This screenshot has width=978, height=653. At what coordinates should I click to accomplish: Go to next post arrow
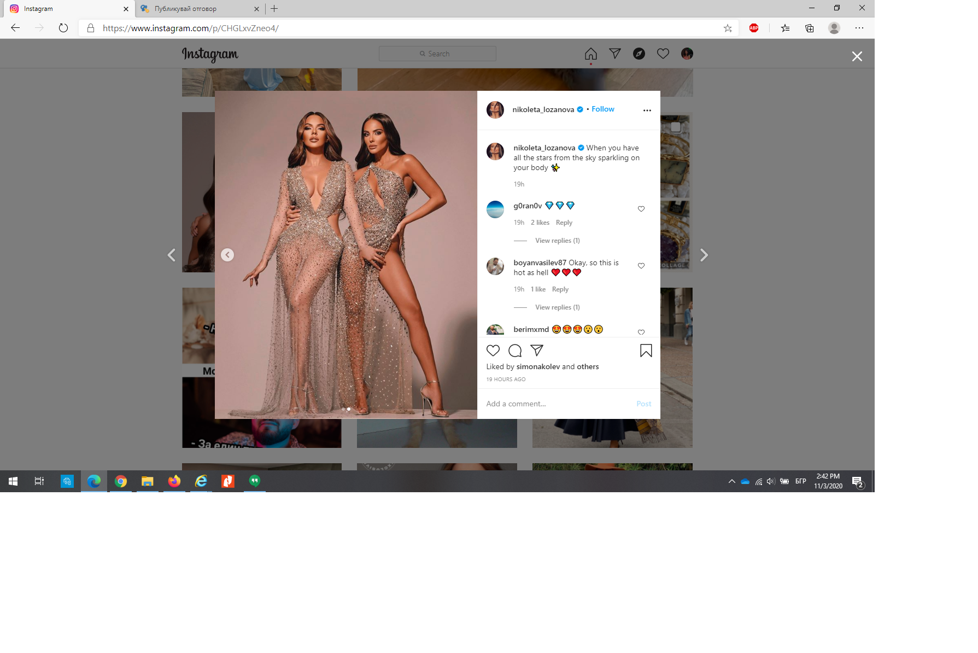pos(704,255)
